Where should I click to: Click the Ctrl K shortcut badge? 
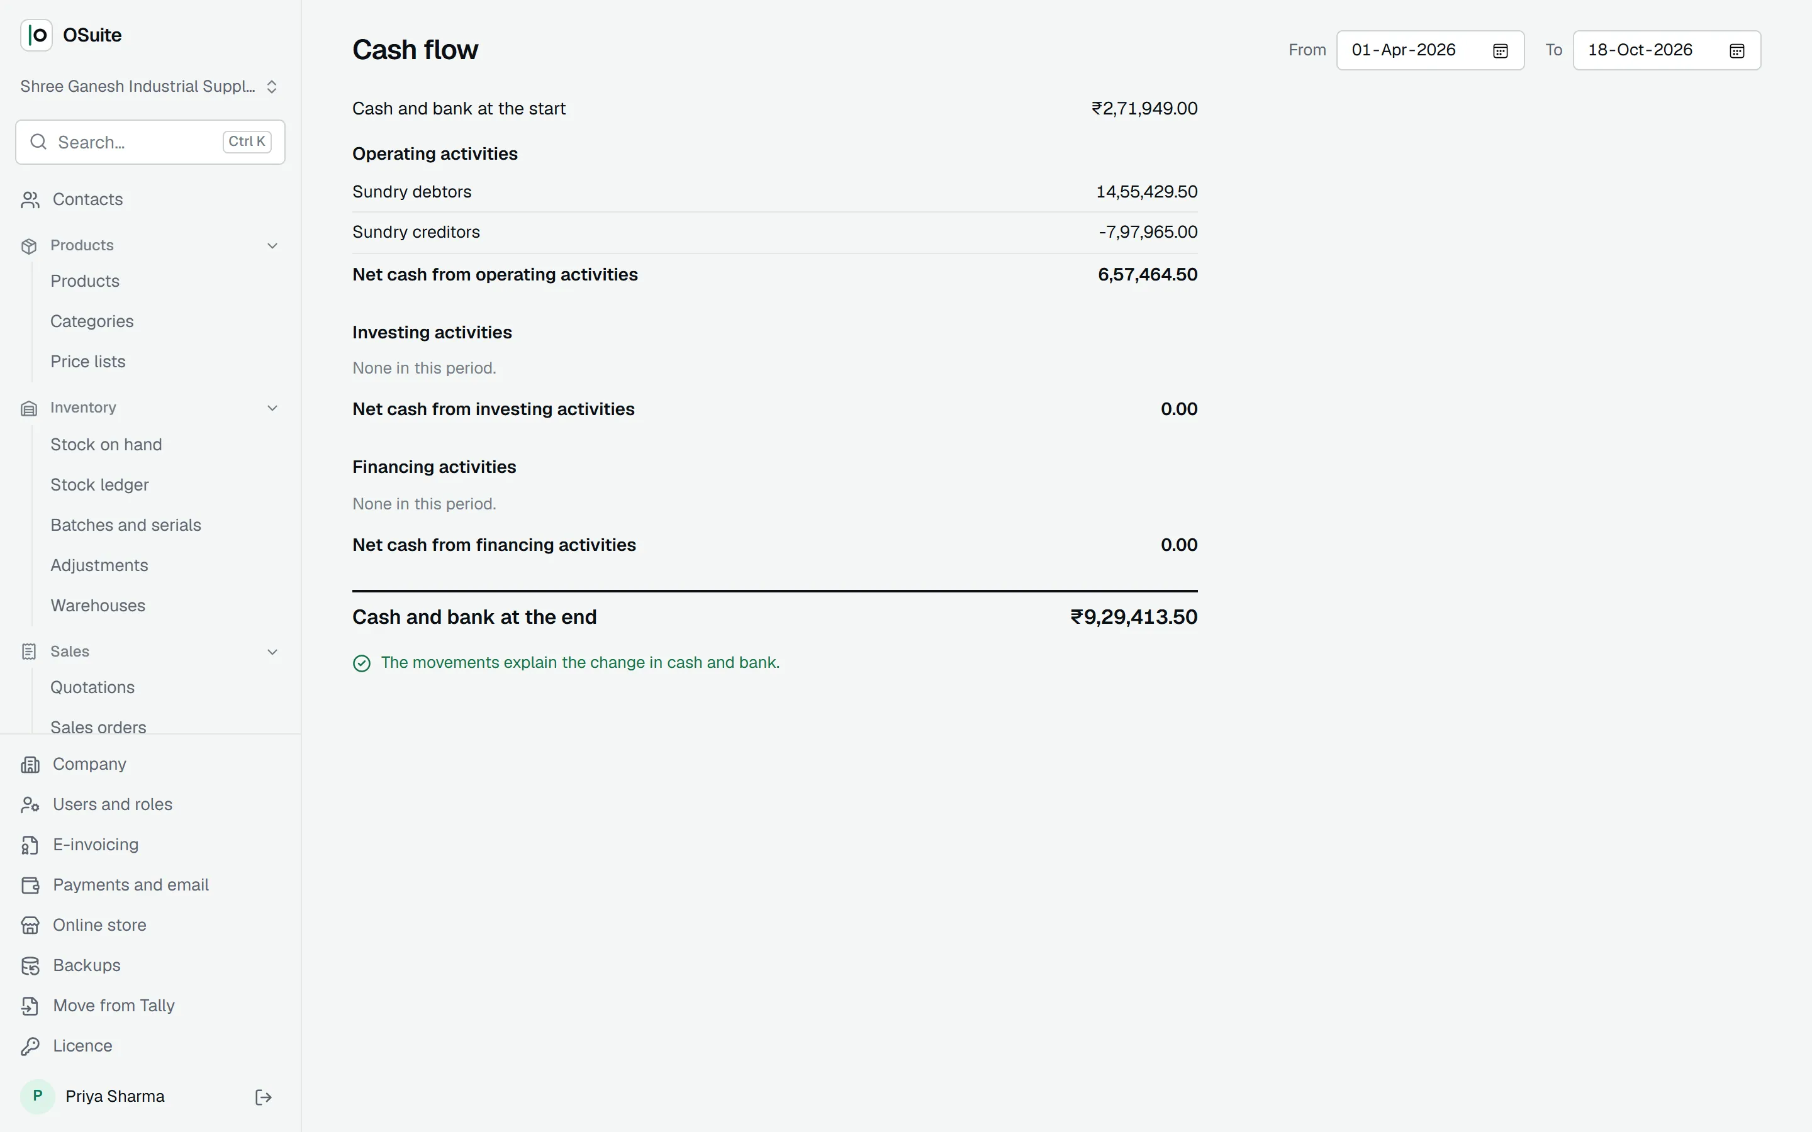click(247, 142)
